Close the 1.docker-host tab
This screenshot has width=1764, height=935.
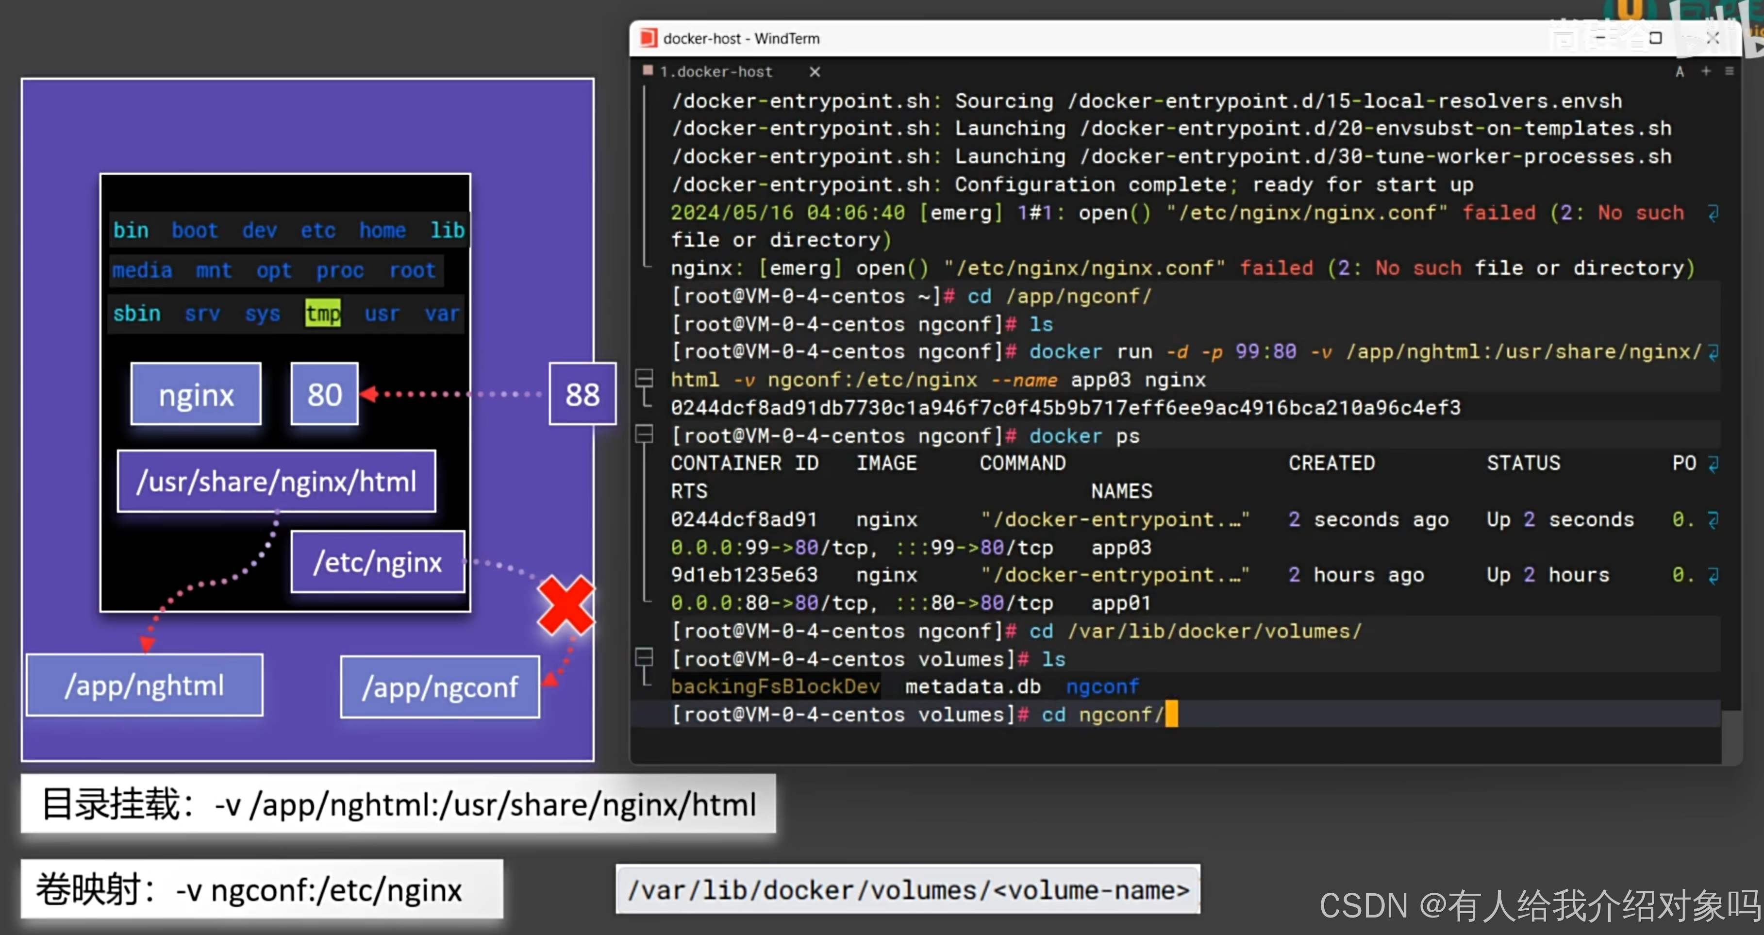click(814, 72)
